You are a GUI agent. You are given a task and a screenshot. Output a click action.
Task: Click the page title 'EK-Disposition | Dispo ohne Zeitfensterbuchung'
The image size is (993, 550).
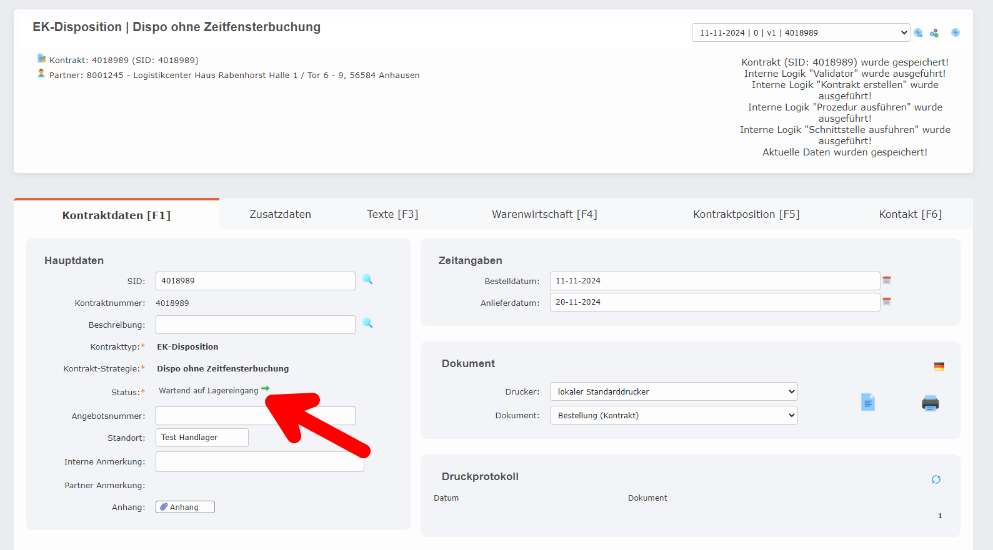(x=177, y=27)
